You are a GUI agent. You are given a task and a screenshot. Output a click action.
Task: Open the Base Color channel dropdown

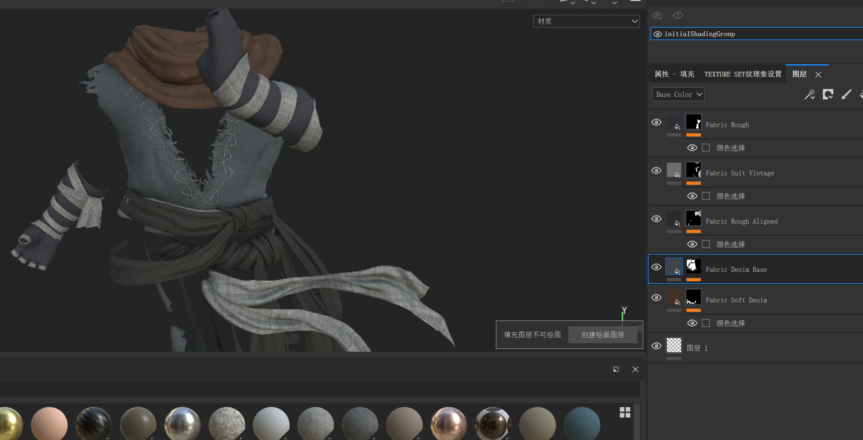(678, 95)
